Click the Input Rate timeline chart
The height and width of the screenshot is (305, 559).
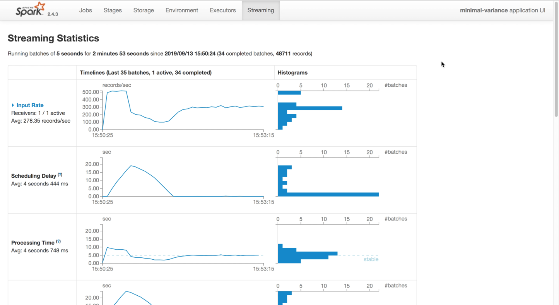click(183, 110)
